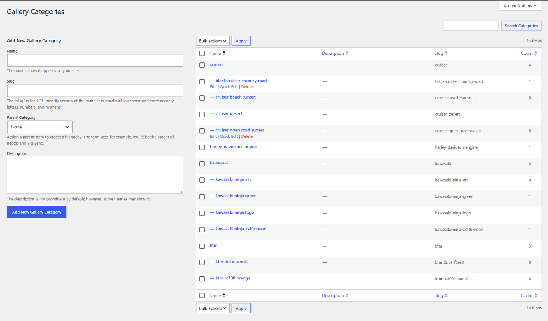The image size is (548, 321).
Task: Tick checkbox for ktm rc390 orange
Action: (x=202, y=279)
